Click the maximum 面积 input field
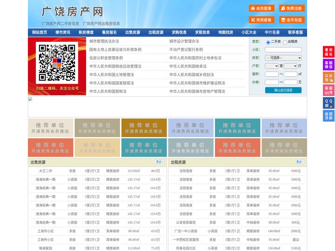 click(290, 74)
